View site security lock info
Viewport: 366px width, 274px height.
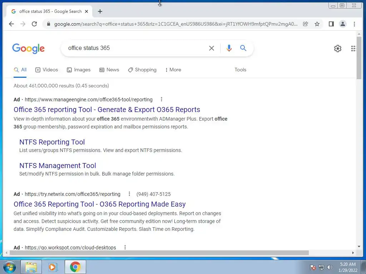(x=49, y=24)
